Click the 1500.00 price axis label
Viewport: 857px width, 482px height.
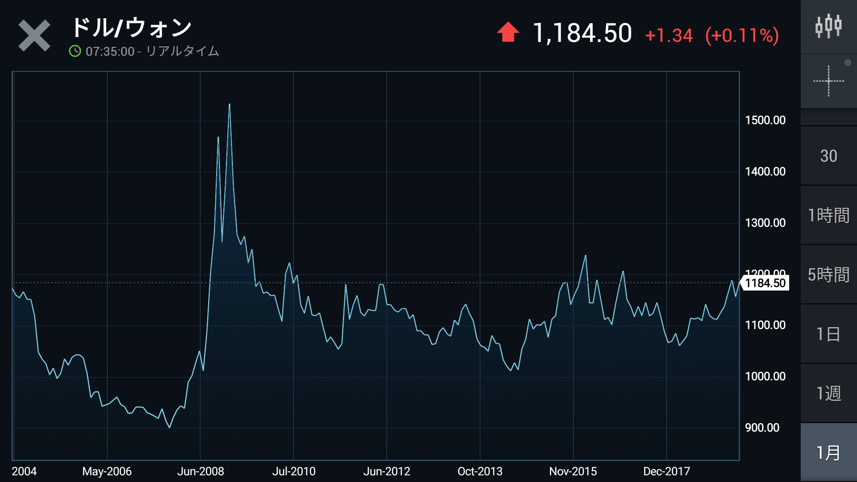coord(765,120)
